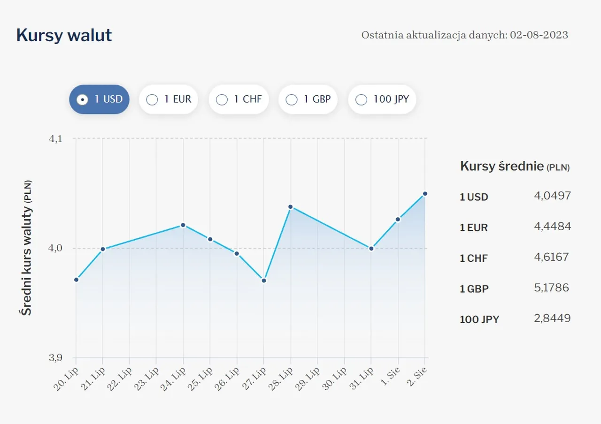Click the latest data point at 2. Sie
This screenshot has height=424, width=601.
(424, 194)
